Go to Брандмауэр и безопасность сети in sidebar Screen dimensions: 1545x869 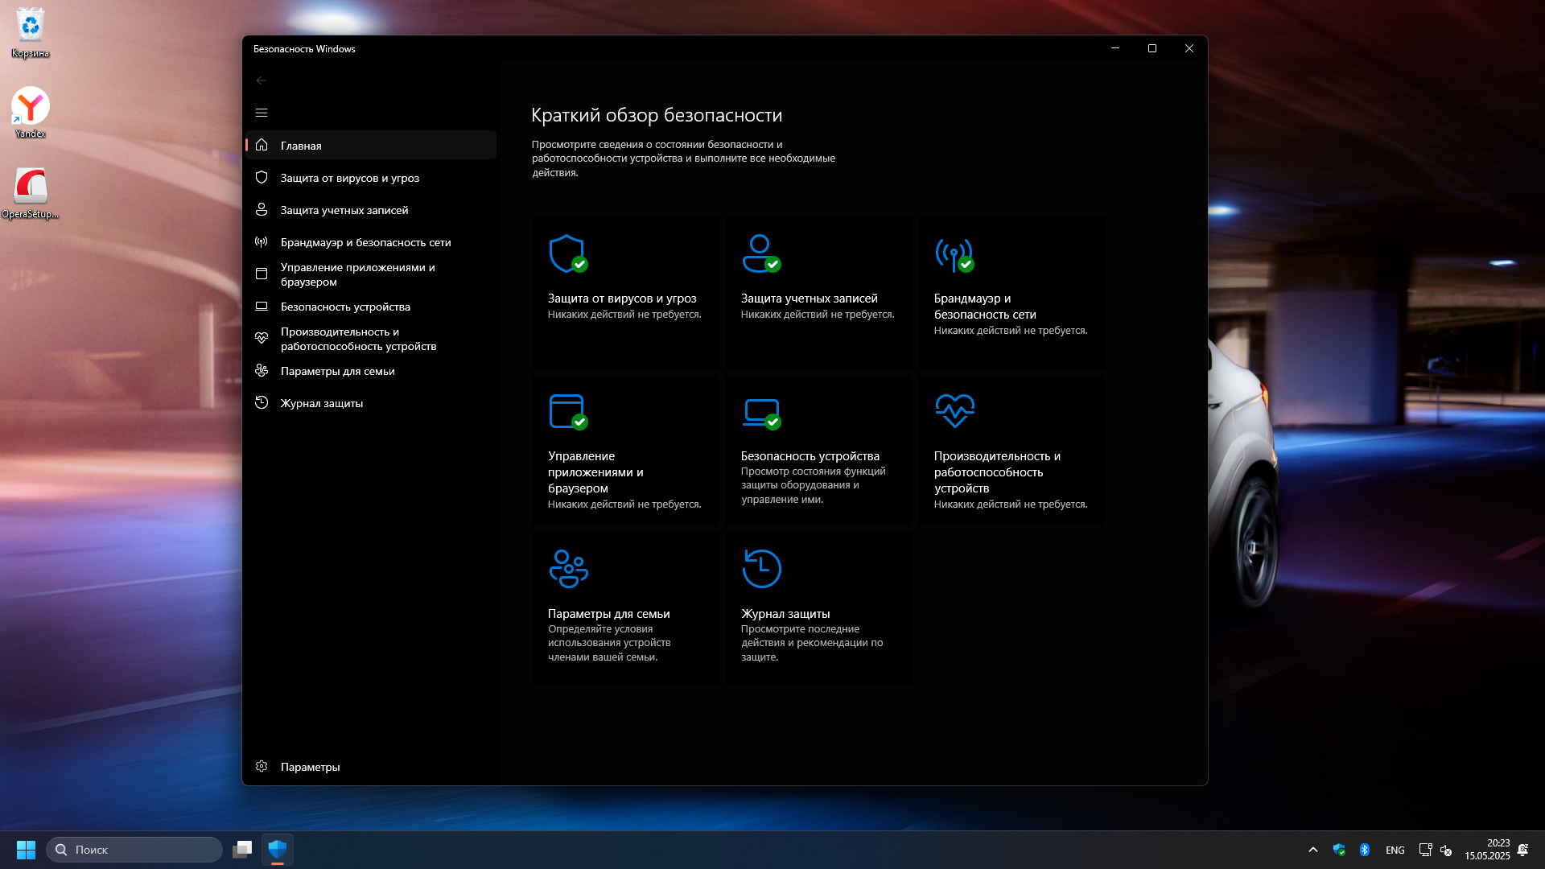365,242
